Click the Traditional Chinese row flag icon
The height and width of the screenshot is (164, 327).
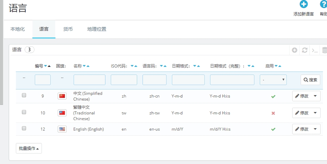62,113
